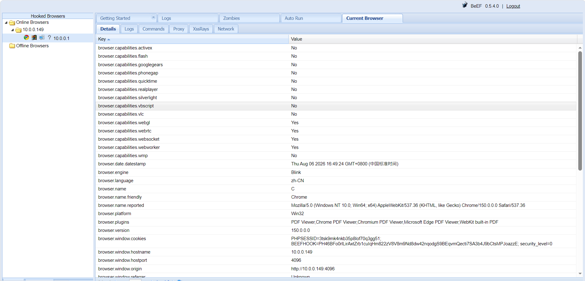This screenshot has width=585, height=281.
Task: Open the Getting Started tab
Action: (x=126, y=18)
